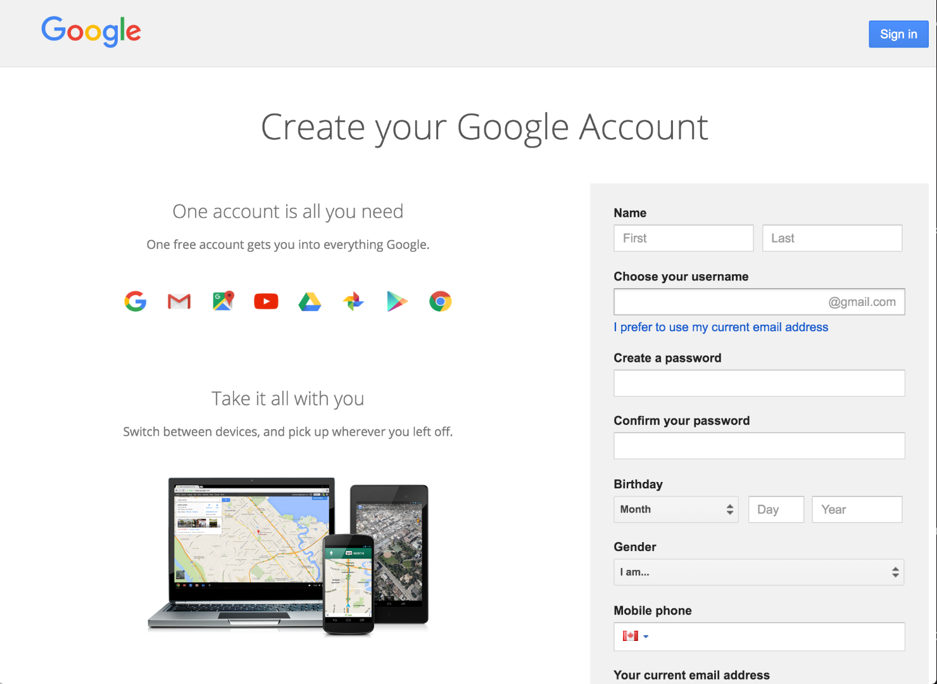937x684 pixels.
Task: Click the First name field
Action: click(x=683, y=237)
